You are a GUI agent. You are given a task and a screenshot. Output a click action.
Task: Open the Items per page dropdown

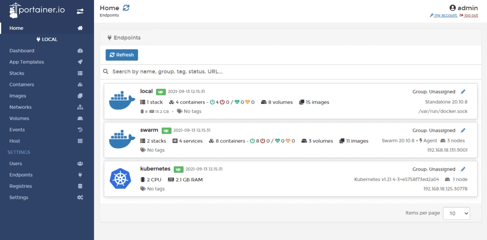456,213
